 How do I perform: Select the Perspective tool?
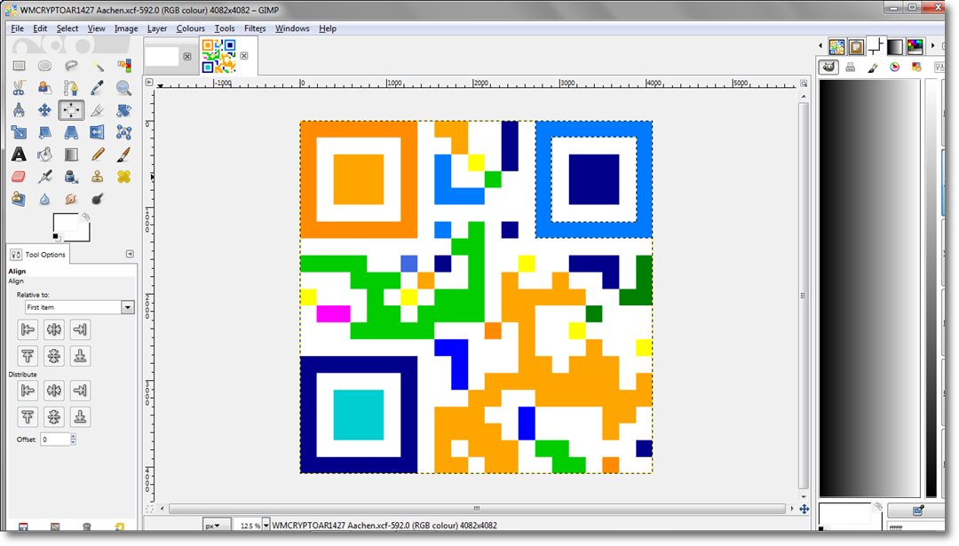71,132
